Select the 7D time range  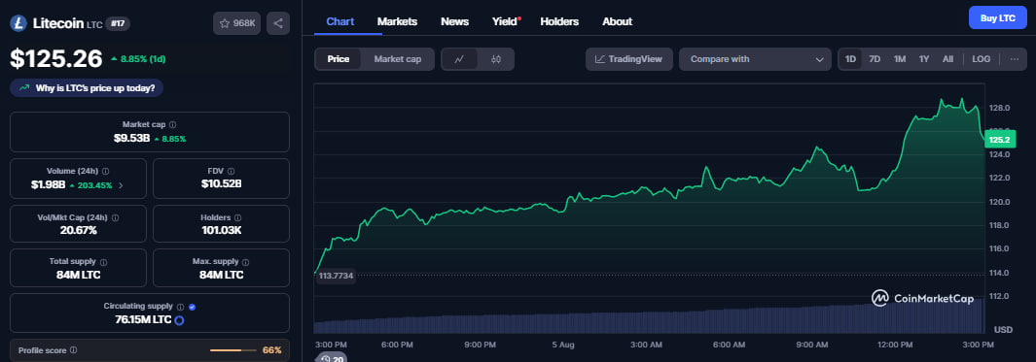point(875,58)
